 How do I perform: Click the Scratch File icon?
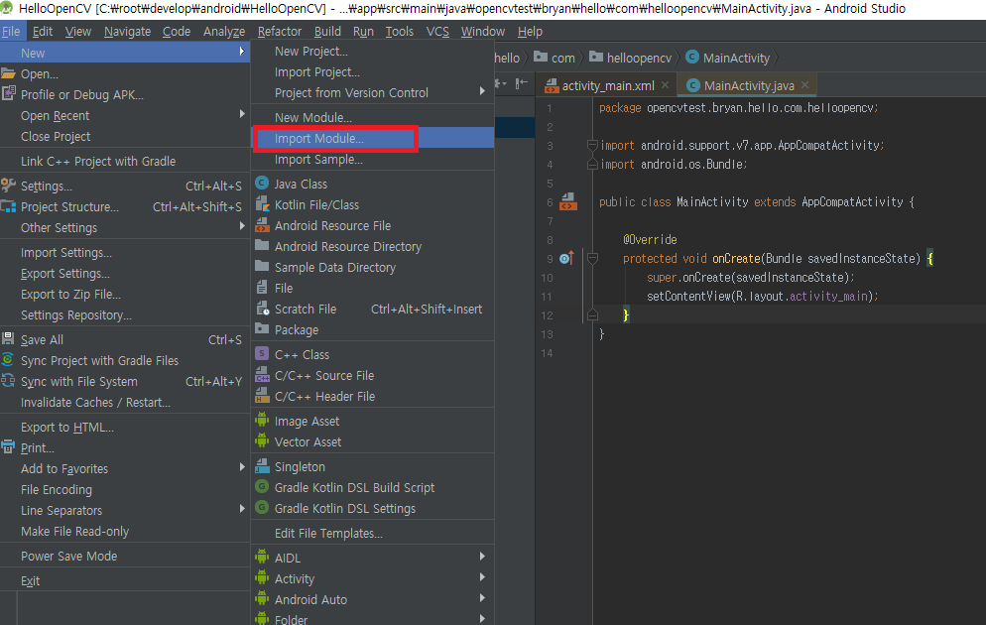(x=262, y=309)
